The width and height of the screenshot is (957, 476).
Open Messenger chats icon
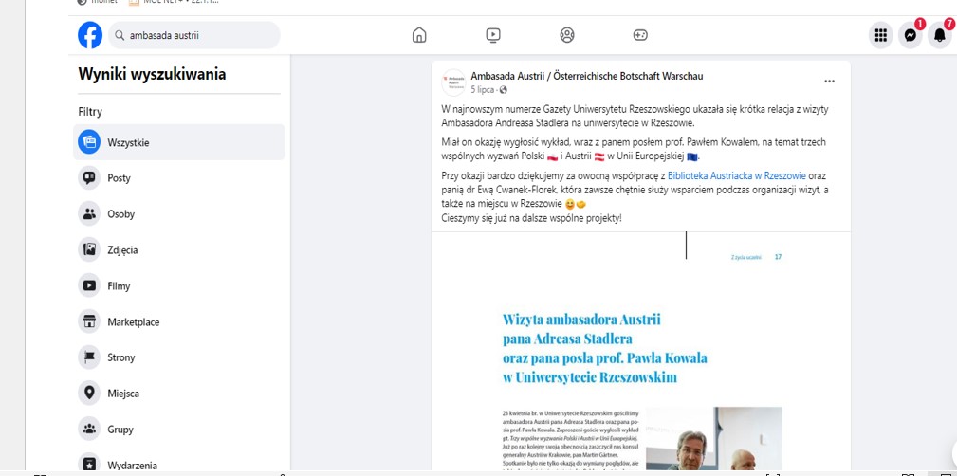coord(910,35)
